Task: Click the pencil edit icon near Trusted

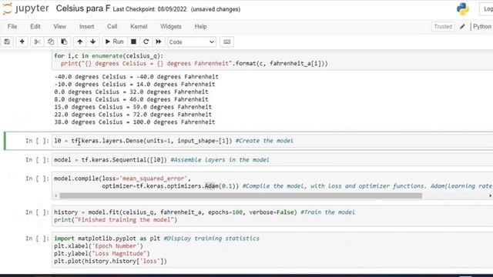Action: point(462,27)
